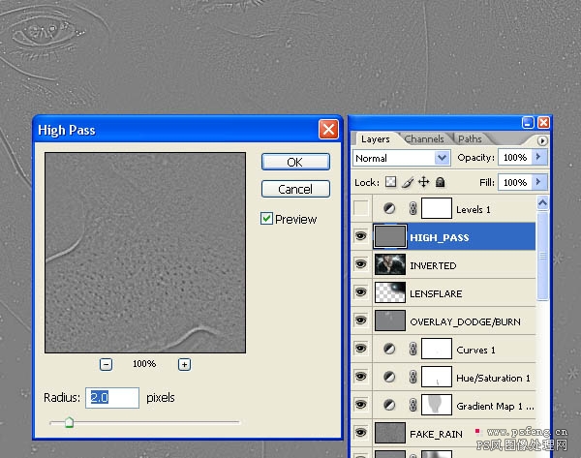Click the Hue/Saturation 1 mask thumbnail
This screenshot has width=581, height=458.
437,377
